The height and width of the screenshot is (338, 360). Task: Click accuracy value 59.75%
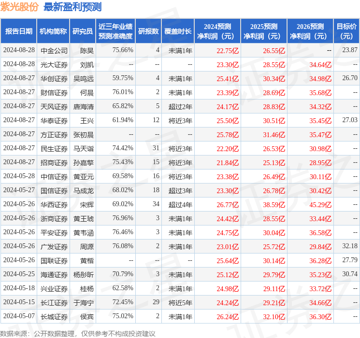point(123,78)
